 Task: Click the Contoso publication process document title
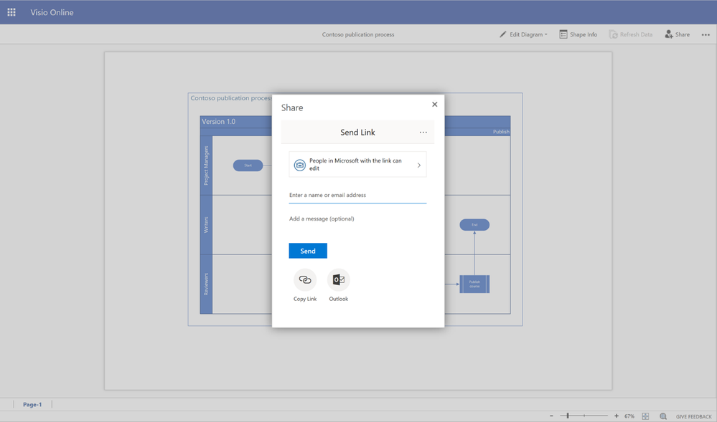click(x=358, y=34)
